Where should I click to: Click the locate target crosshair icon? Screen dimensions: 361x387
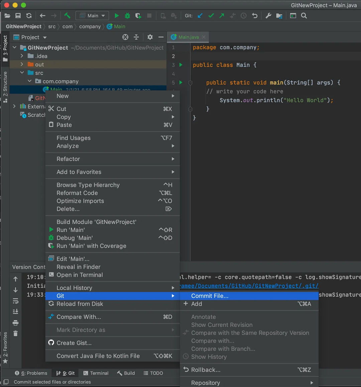point(125,37)
